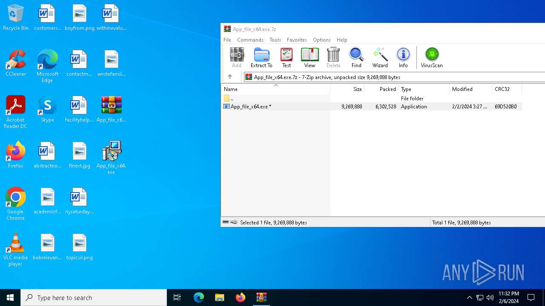The height and width of the screenshot is (306, 545).
Task: Select academicf... image file
Action: coord(47,201)
